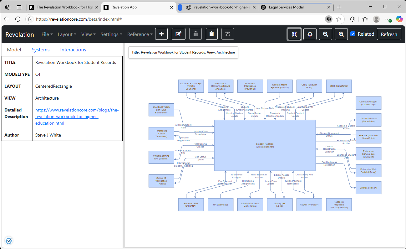Click the center diagram crosshair icon
Viewport: 406px width, 249px height.
pos(310,34)
